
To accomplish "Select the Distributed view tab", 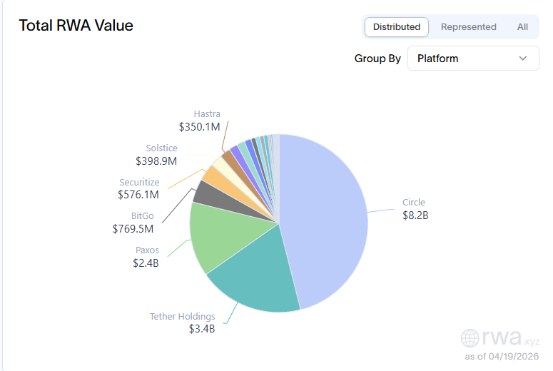I will click(x=397, y=27).
